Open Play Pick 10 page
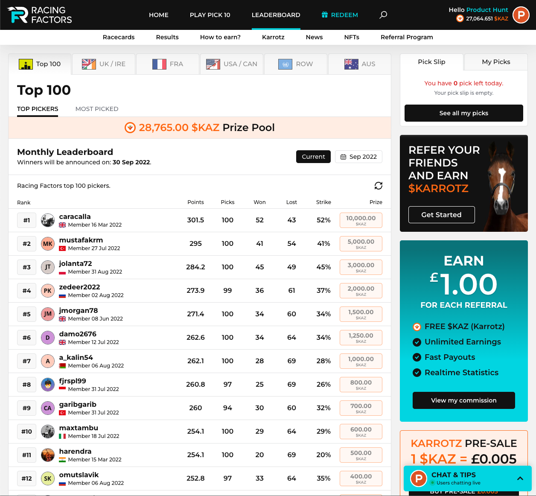This screenshot has height=496, width=536. tap(210, 15)
